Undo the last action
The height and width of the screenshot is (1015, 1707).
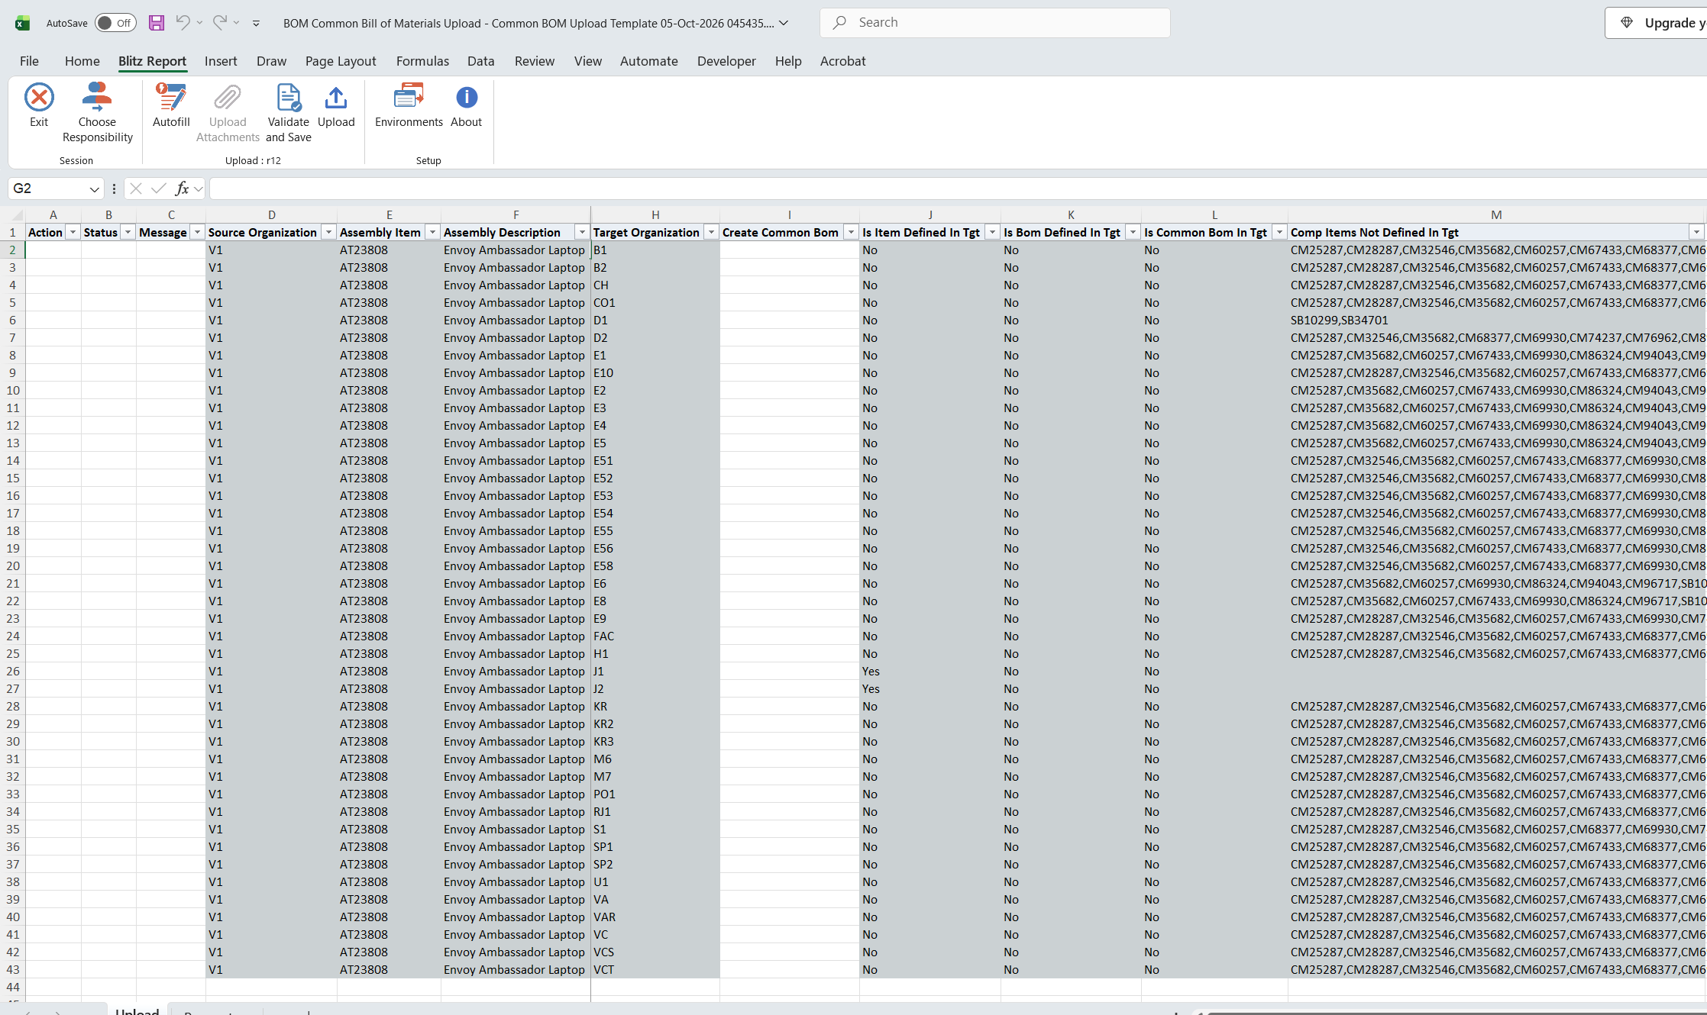[x=183, y=23]
